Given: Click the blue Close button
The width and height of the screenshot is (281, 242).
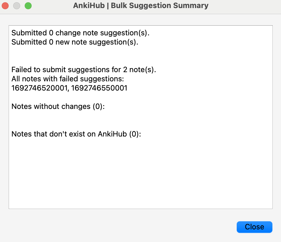Looking at the screenshot, I should 255,227.
